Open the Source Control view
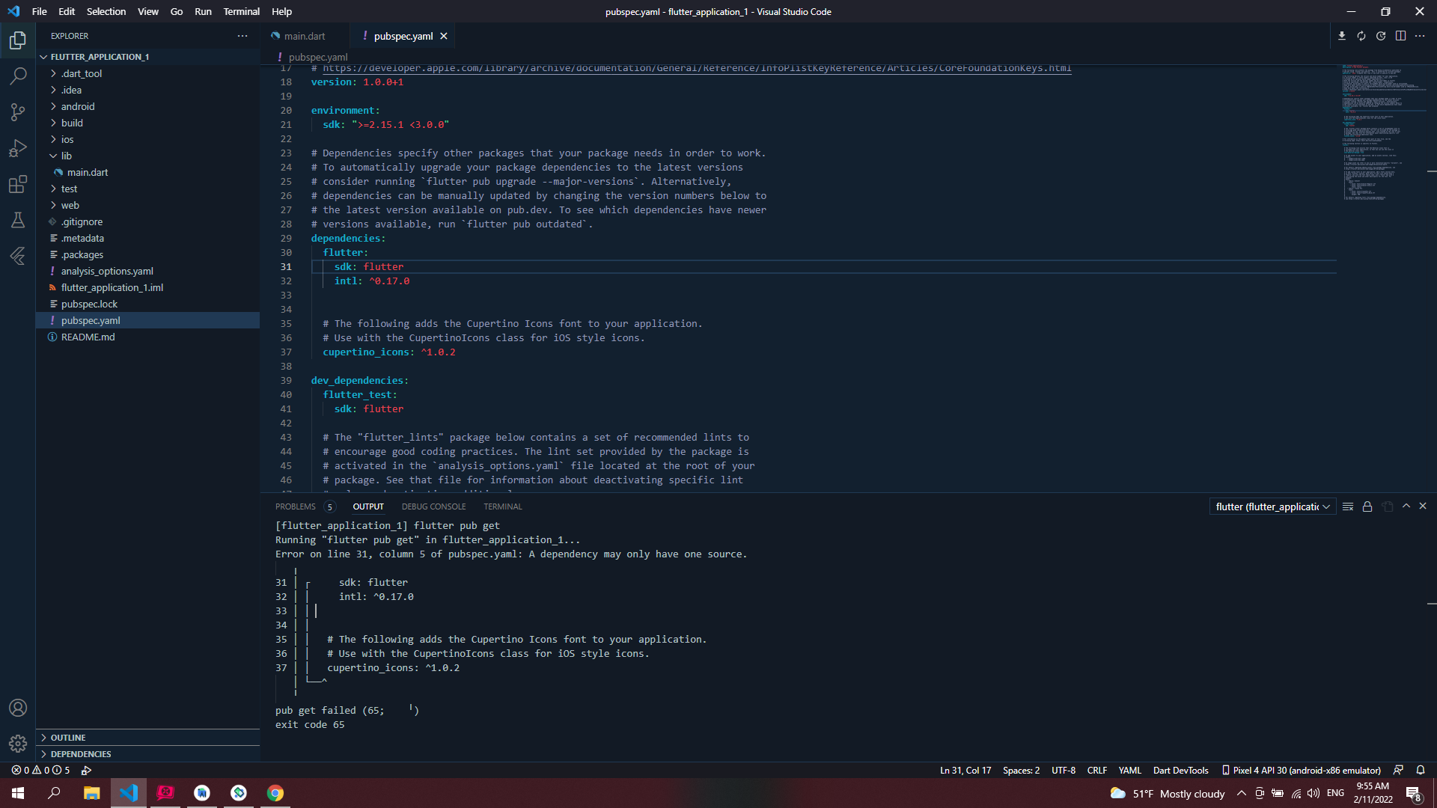 [18, 112]
